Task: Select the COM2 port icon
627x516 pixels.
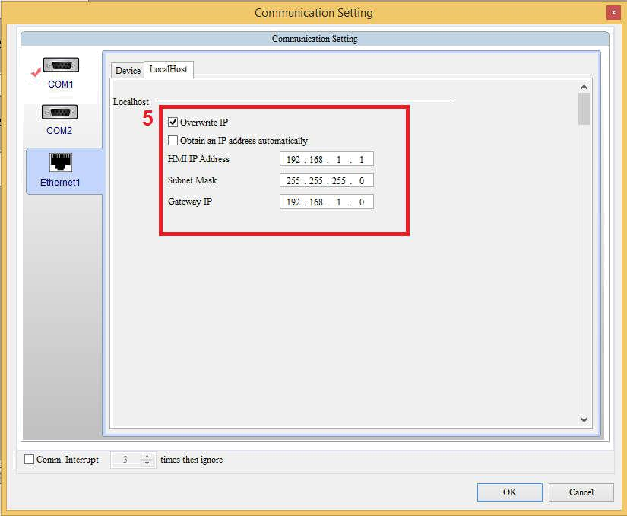Action: pyautogui.click(x=60, y=112)
